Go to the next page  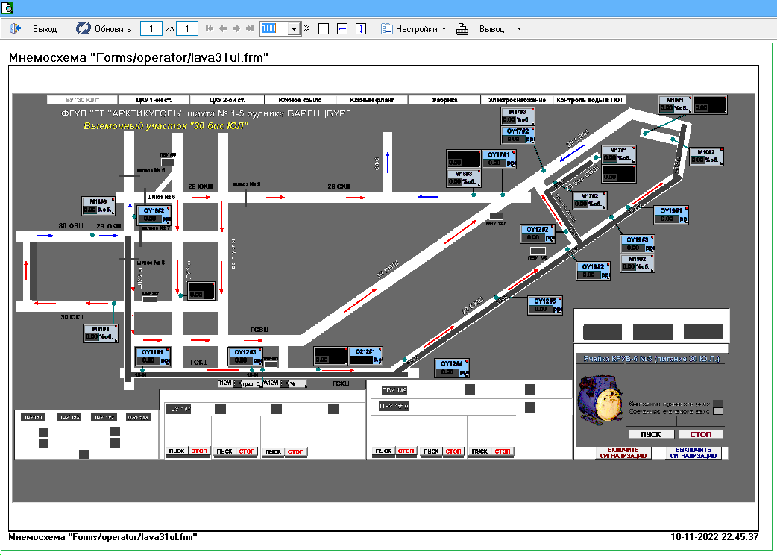(236, 29)
